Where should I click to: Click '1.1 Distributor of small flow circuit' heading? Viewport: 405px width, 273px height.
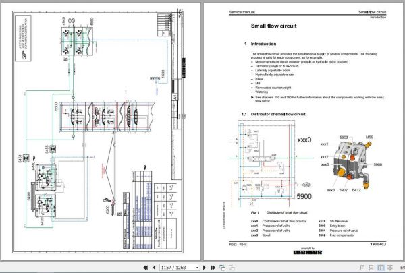pos(273,114)
